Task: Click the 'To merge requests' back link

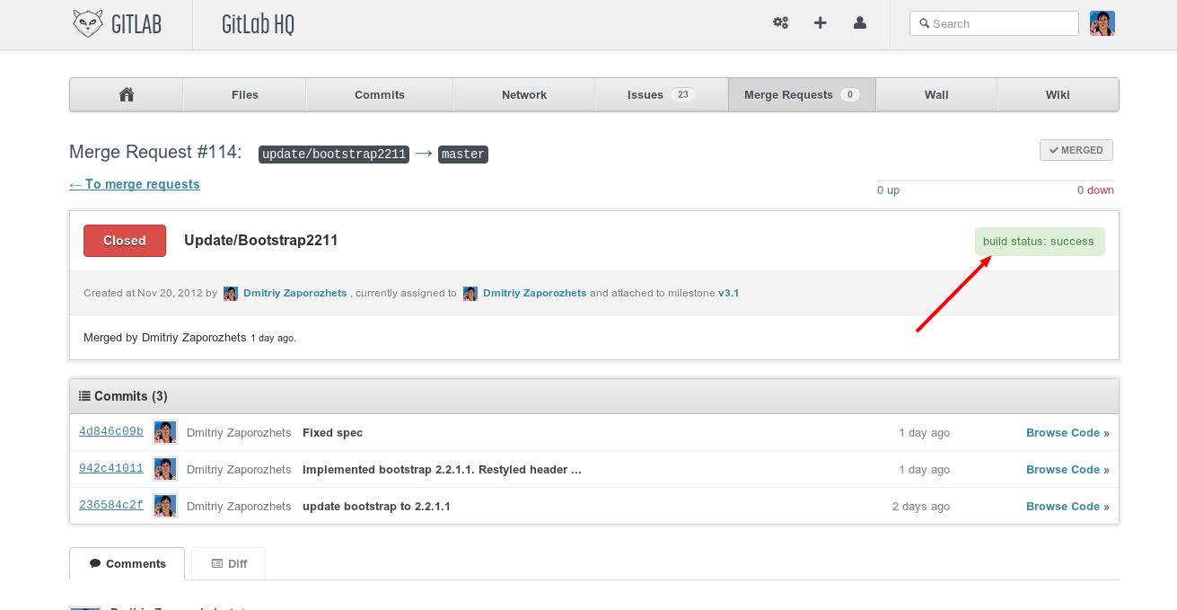Action: (x=135, y=184)
